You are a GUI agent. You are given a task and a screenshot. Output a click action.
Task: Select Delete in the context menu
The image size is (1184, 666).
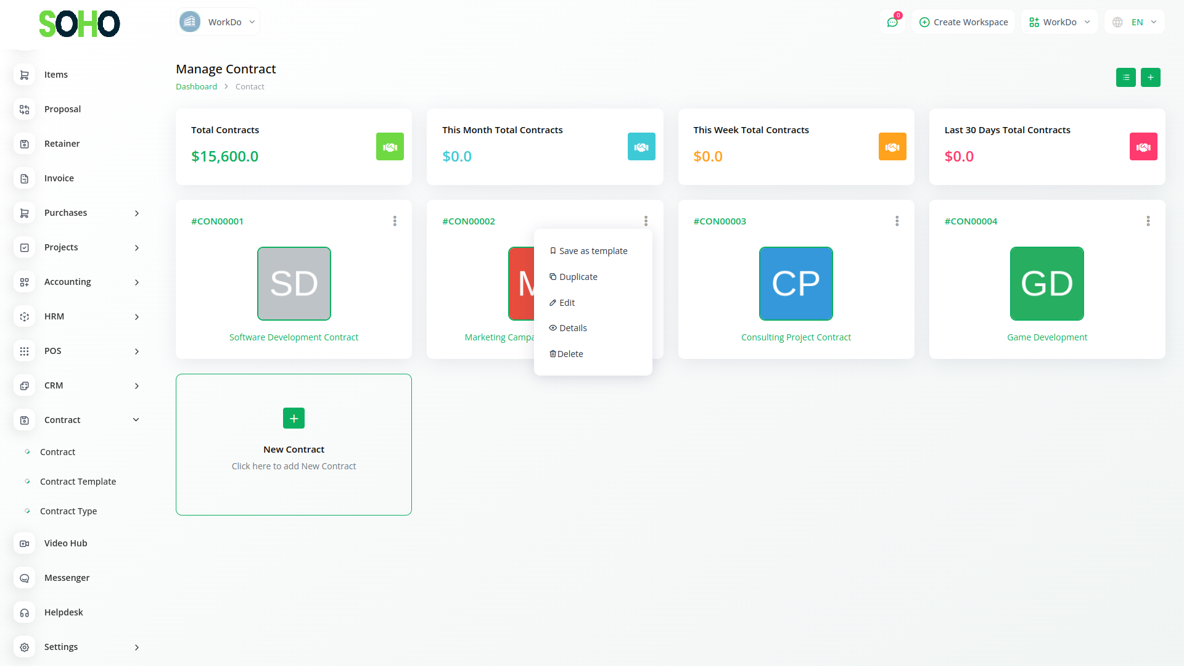pos(570,354)
